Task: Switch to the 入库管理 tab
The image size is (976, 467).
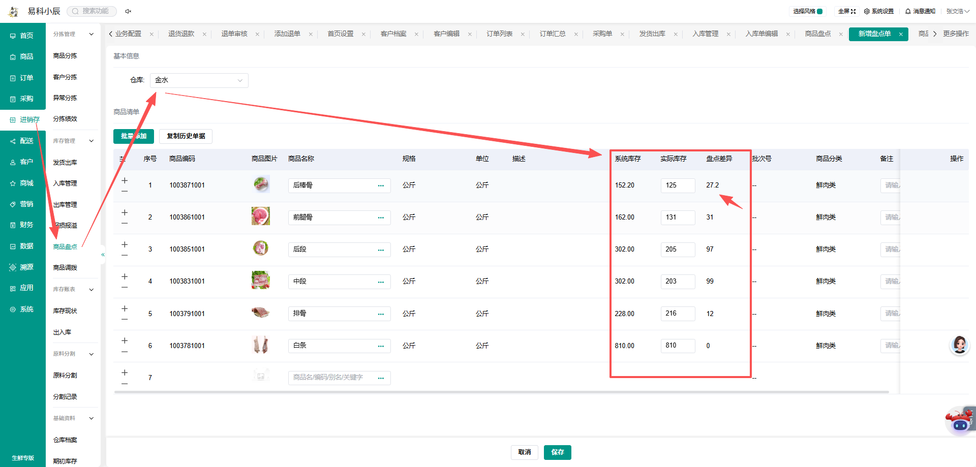Action: tap(705, 34)
